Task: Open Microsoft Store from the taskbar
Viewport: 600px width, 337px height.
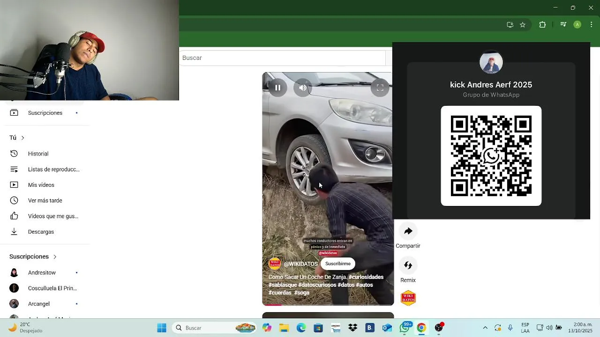Action: (x=318, y=328)
